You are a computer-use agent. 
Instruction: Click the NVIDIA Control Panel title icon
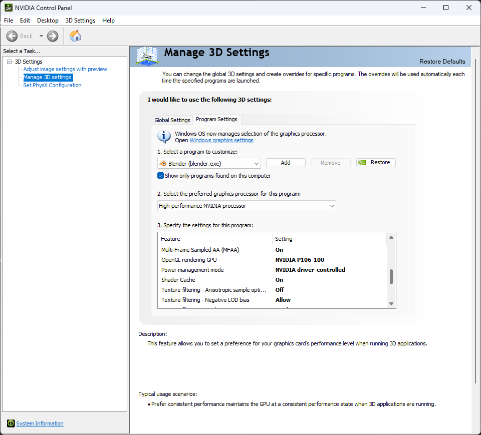pos(9,8)
